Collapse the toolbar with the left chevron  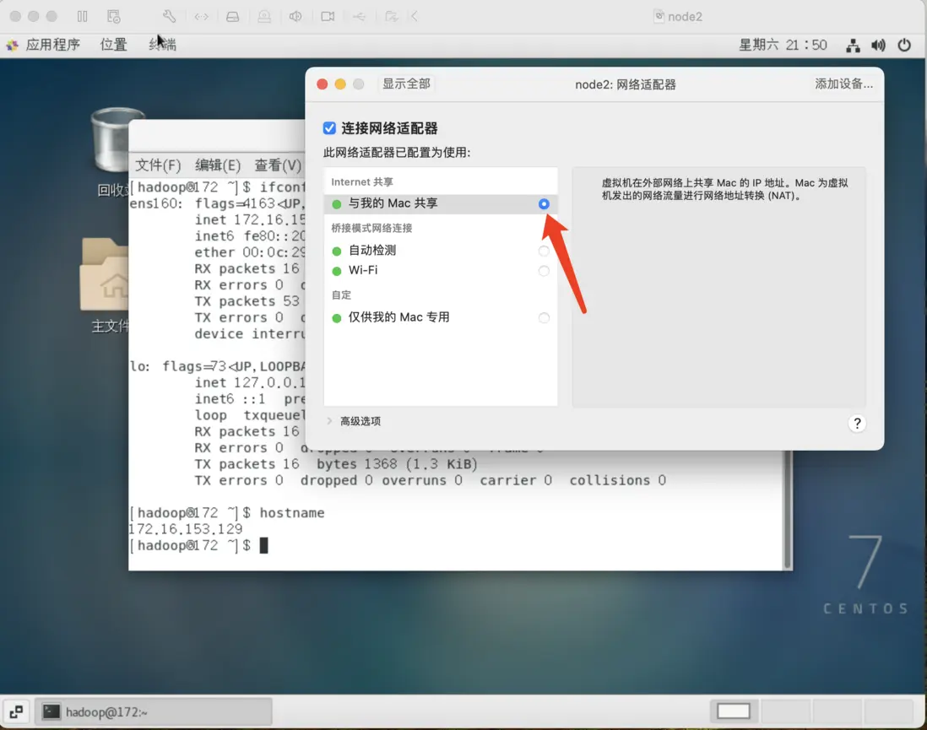point(415,17)
